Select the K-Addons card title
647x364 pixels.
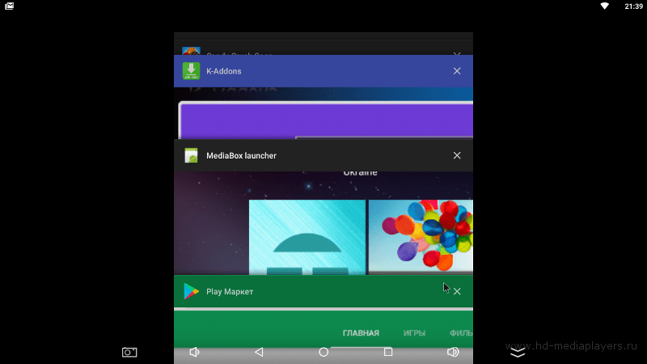(x=224, y=71)
